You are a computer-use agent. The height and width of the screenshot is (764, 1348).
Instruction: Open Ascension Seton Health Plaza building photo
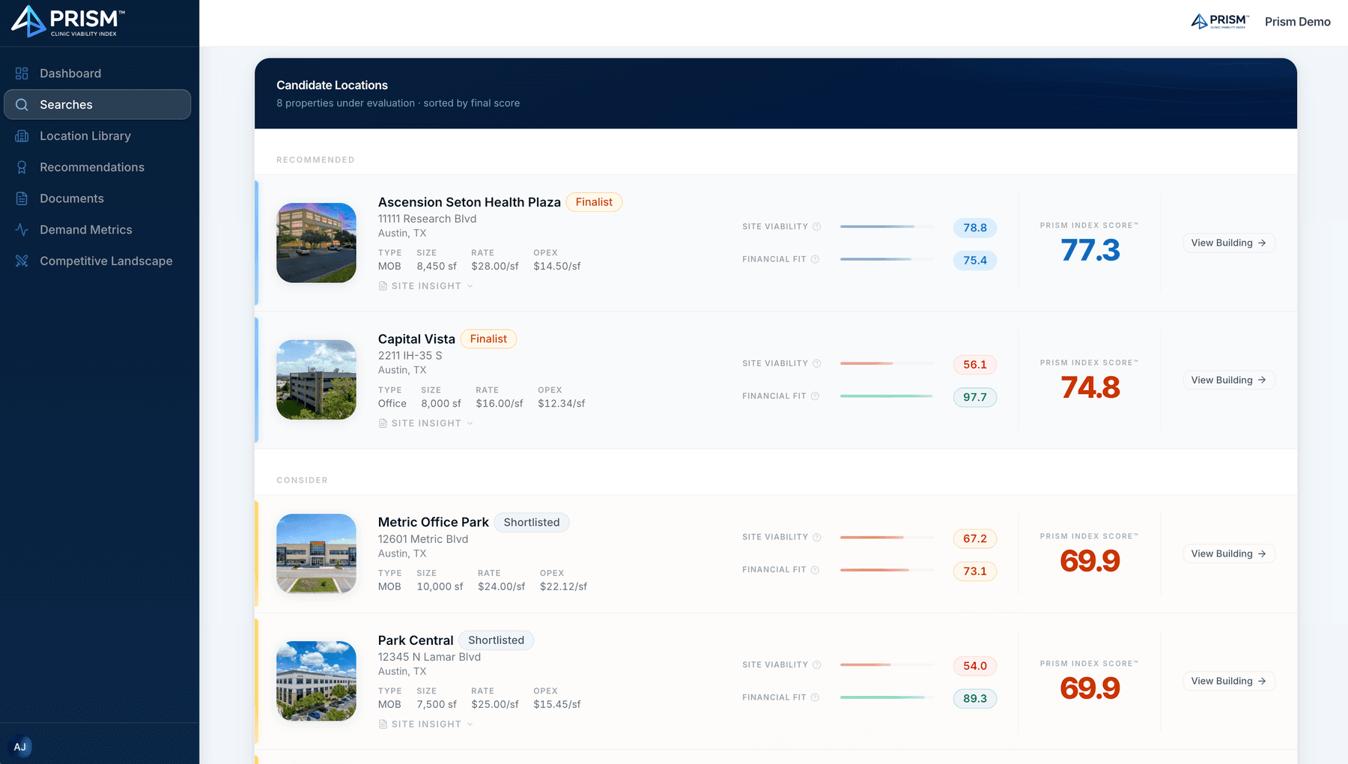point(316,243)
